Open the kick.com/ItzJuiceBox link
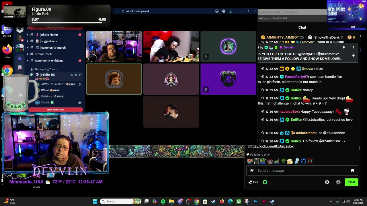 coord(271,146)
